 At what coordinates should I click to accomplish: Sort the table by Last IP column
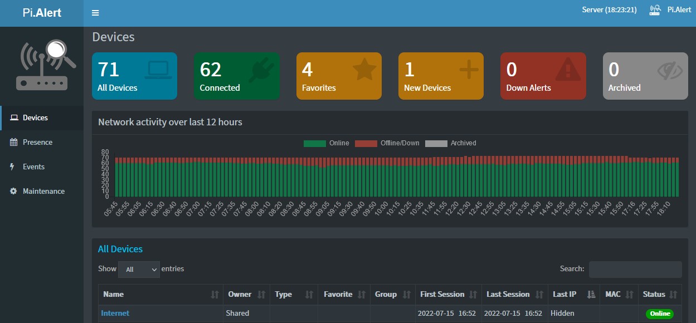tap(573, 295)
